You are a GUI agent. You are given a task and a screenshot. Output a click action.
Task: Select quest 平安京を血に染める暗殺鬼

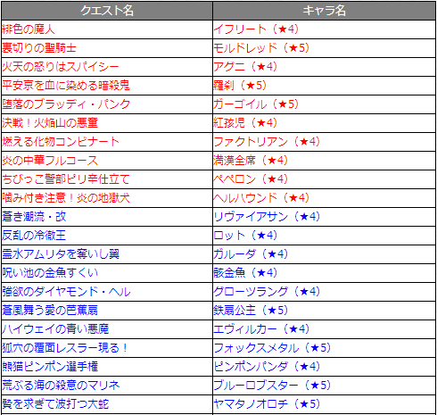click(x=66, y=86)
